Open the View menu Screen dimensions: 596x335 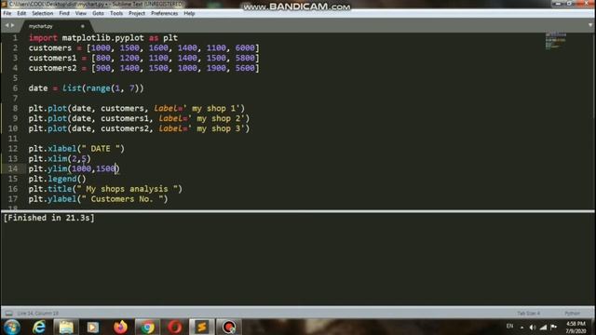pyautogui.click(x=81, y=13)
